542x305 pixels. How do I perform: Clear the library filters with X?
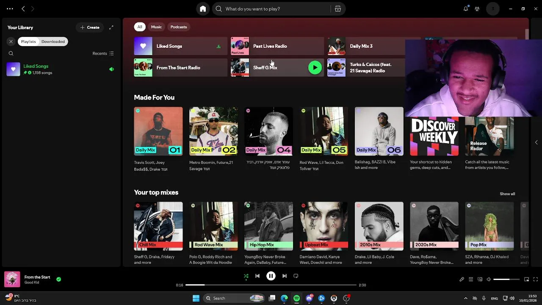coord(11,42)
